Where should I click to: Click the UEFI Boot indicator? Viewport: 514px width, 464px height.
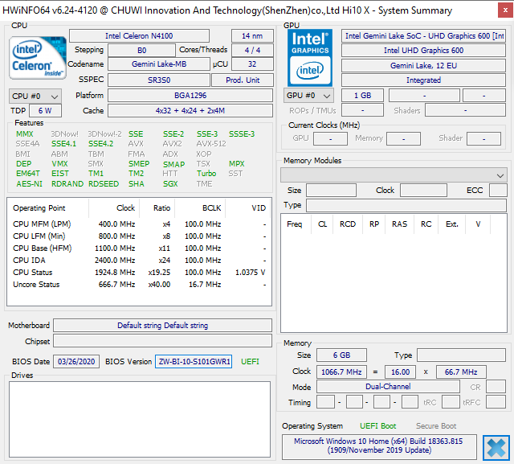tap(378, 426)
